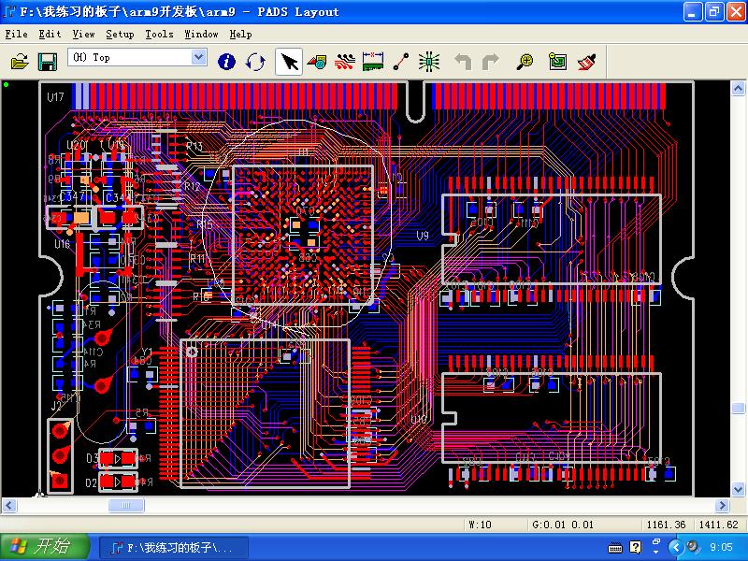The image size is (748, 561).
Task: Toggle the Dimensioning toolbar
Action: pyautogui.click(x=373, y=62)
